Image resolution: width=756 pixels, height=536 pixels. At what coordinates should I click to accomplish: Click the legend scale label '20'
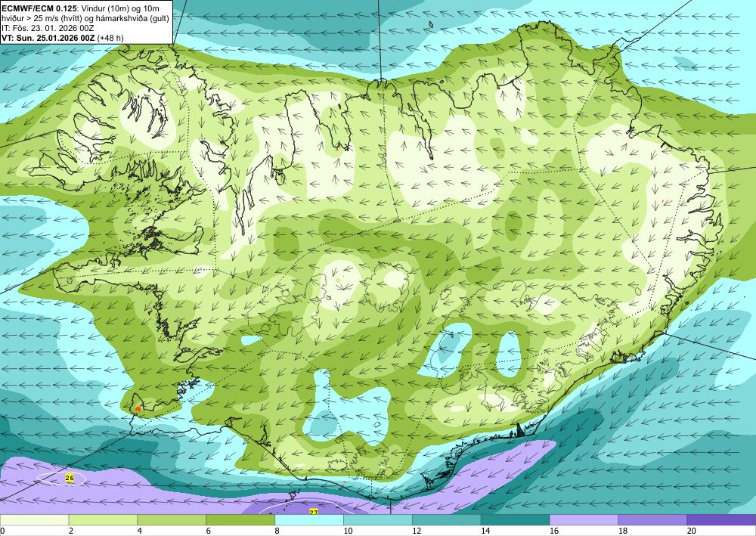click(x=692, y=531)
